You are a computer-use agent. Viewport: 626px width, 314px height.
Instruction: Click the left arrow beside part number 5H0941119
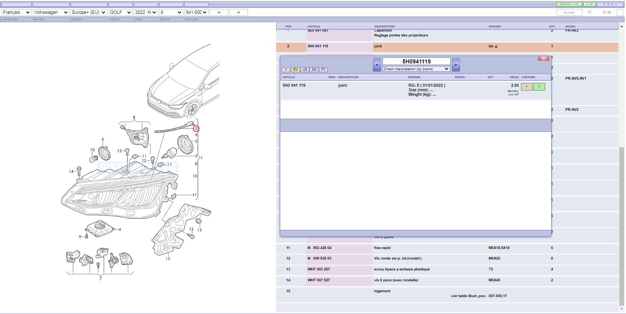click(377, 65)
